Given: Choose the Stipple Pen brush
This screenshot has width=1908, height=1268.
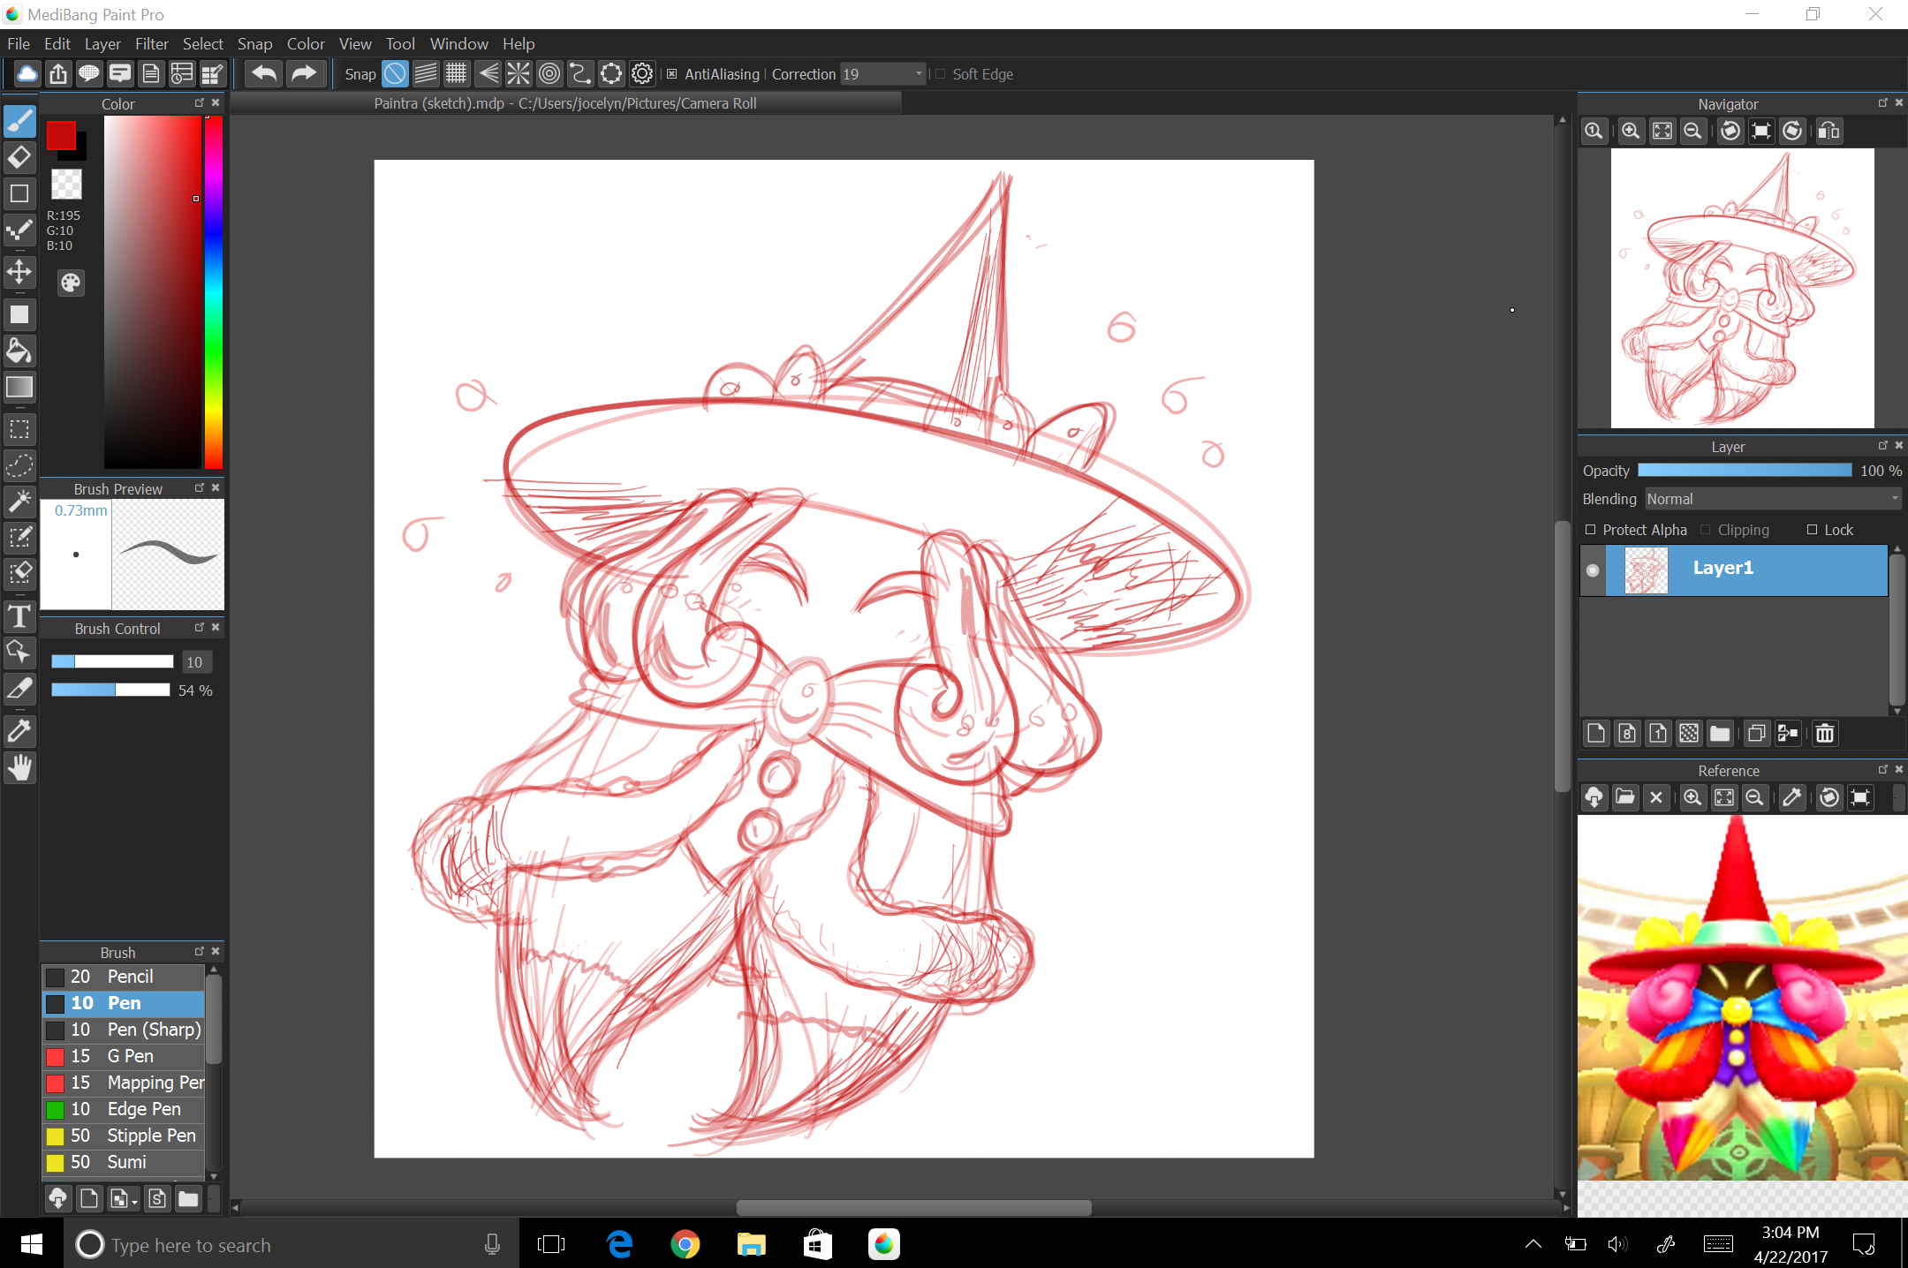Looking at the screenshot, I should click(124, 1136).
